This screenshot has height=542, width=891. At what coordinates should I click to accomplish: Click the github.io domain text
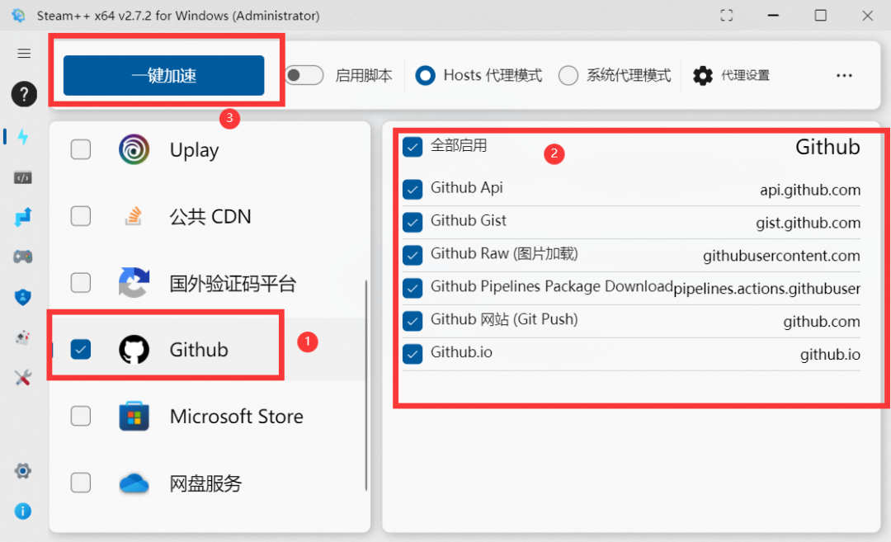point(830,355)
